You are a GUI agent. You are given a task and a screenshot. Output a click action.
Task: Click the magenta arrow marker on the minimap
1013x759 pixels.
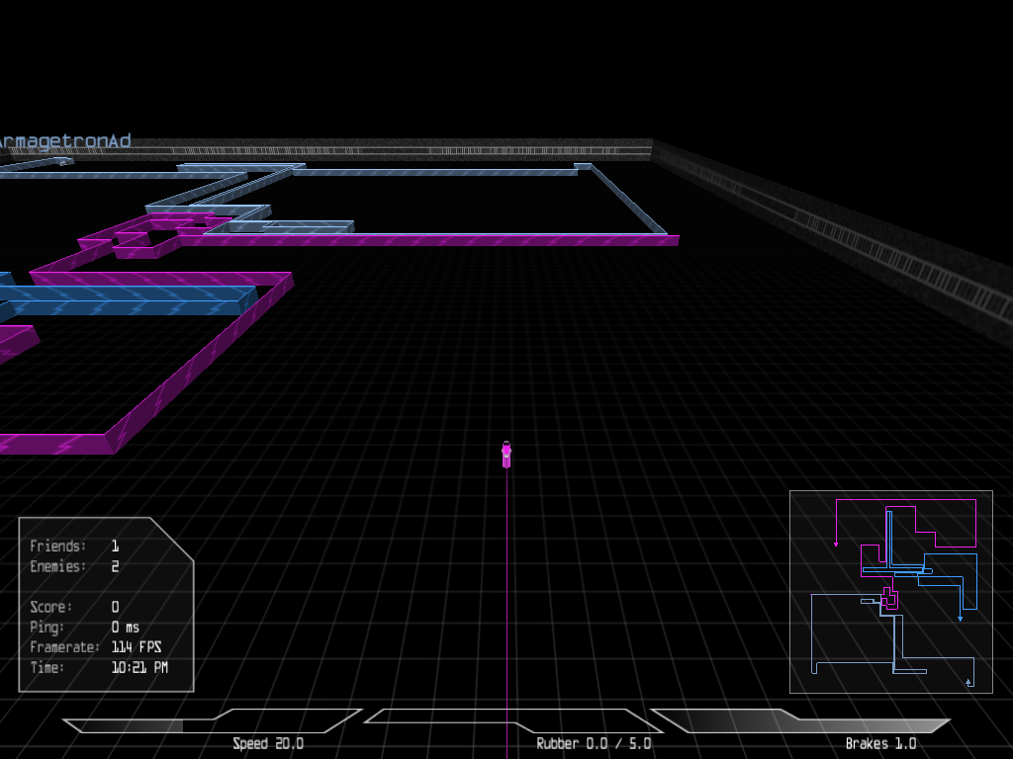coord(836,543)
